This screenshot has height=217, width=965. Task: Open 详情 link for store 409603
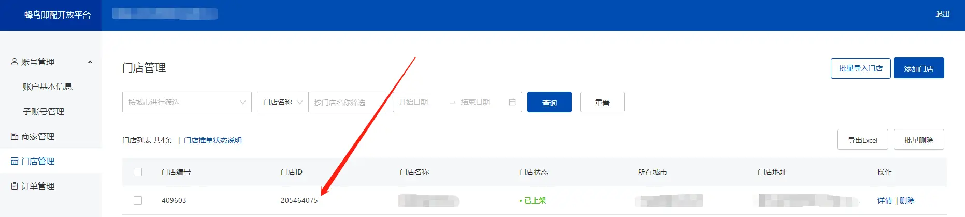click(885, 200)
